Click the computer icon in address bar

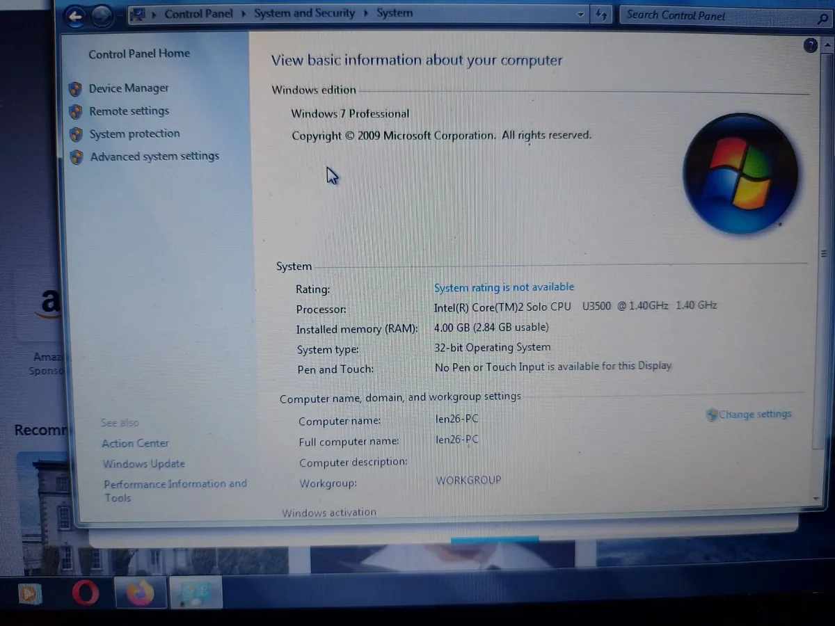coord(138,14)
